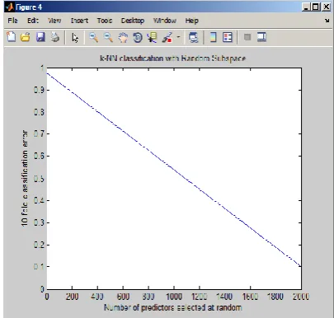Open the View menu
Image resolution: width=334 pixels, height=318 pixels.
(54, 21)
